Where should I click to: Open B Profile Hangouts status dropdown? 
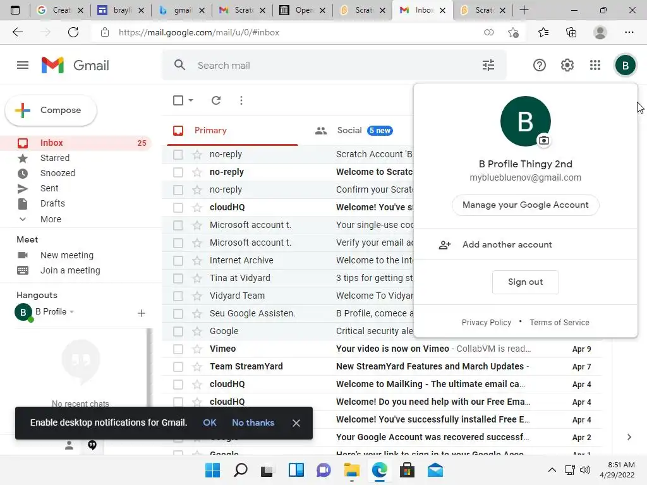72,312
